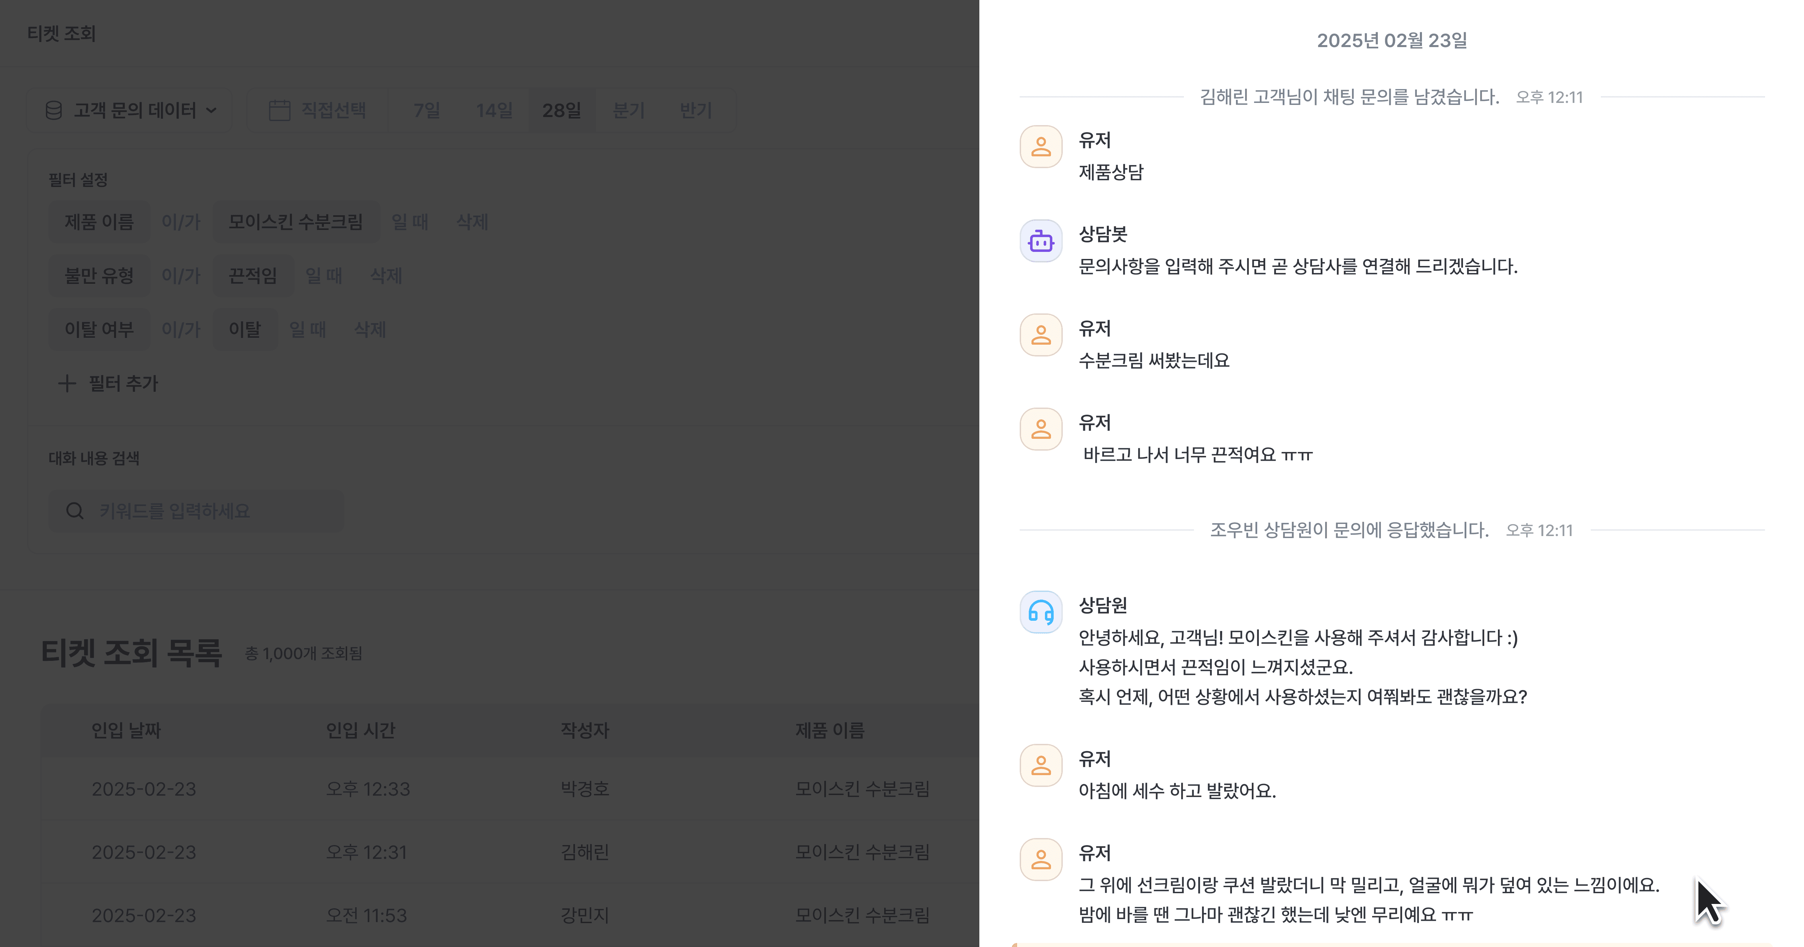
Task: Click the 인입 날짜 column header
Action: (x=126, y=730)
